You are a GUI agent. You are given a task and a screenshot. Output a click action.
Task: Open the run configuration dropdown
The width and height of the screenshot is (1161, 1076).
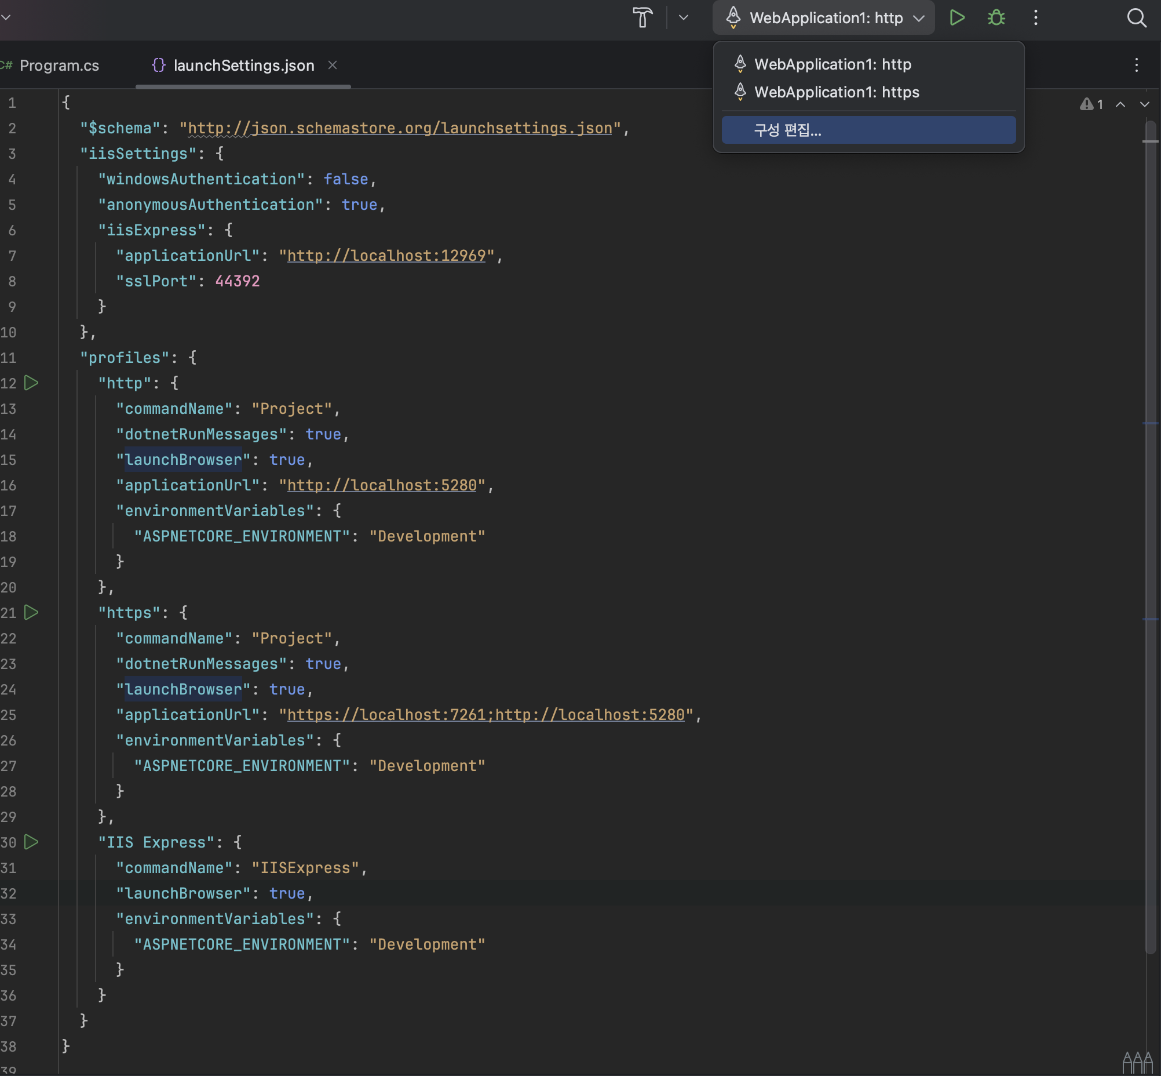823,17
